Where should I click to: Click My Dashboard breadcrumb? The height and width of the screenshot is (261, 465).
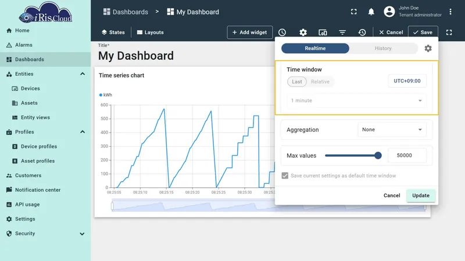pyautogui.click(x=193, y=12)
